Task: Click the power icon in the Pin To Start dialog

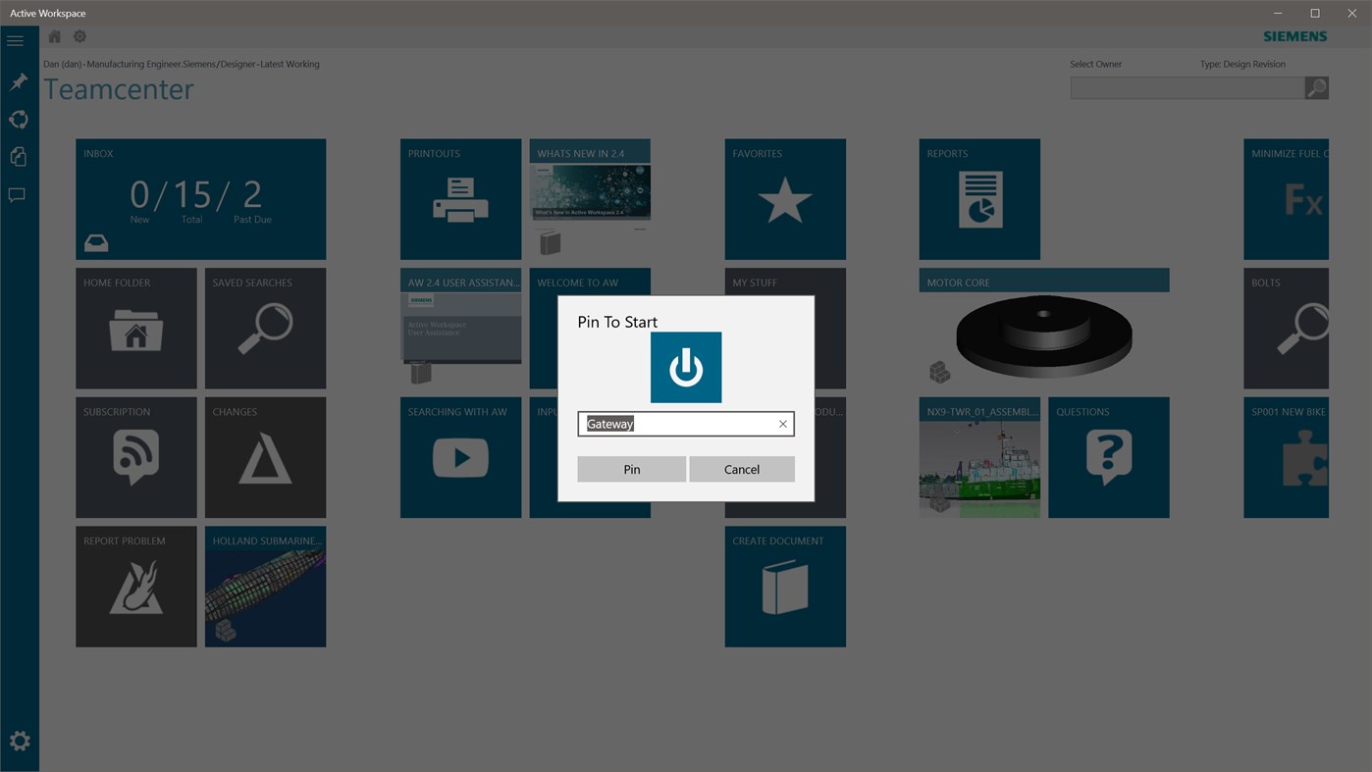Action: tap(686, 366)
